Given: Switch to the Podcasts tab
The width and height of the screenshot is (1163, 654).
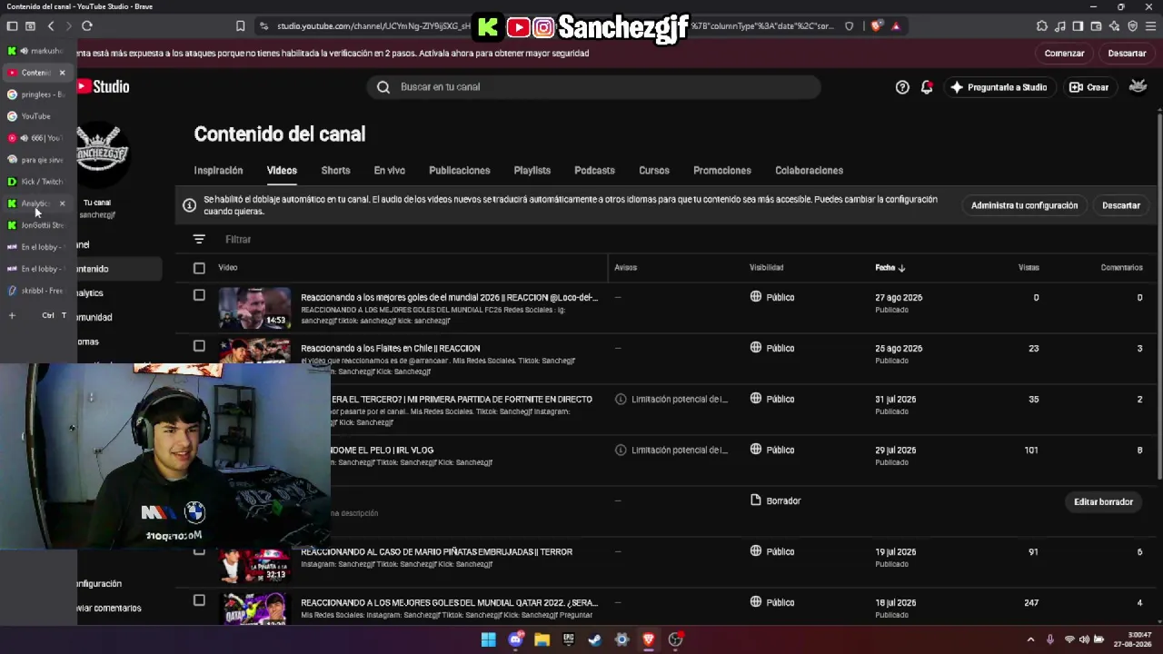Looking at the screenshot, I should (x=594, y=171).
